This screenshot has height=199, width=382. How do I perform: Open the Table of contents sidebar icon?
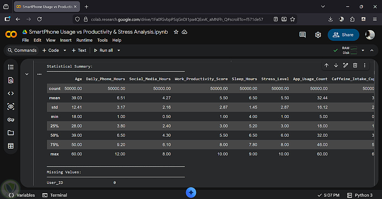[11, 67]
